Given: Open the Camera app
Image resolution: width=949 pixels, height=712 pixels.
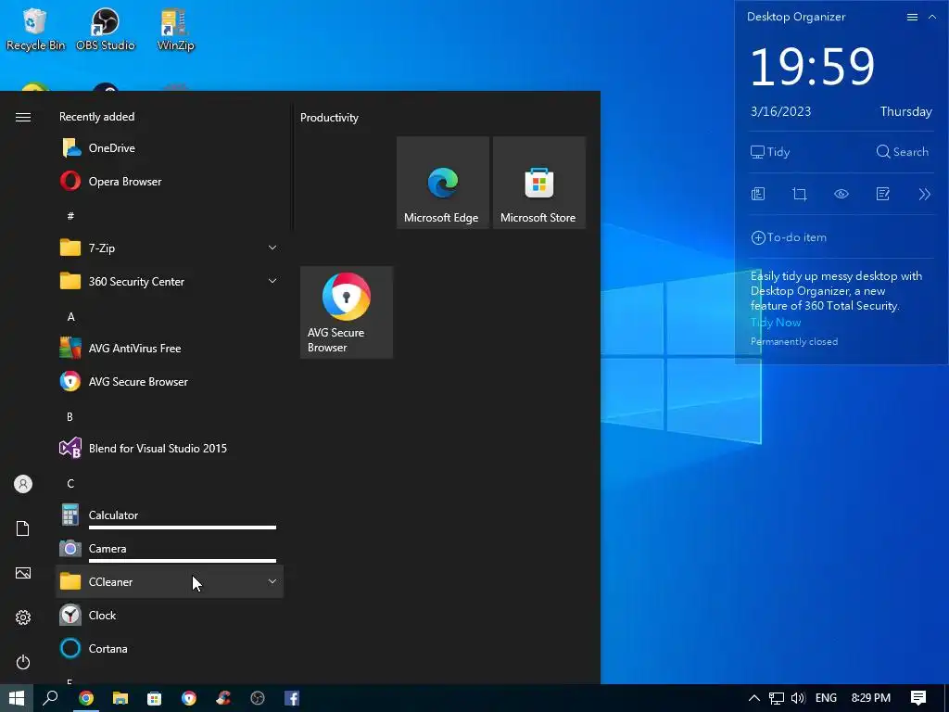Looking at the screenshot, I should click(170, 549).
